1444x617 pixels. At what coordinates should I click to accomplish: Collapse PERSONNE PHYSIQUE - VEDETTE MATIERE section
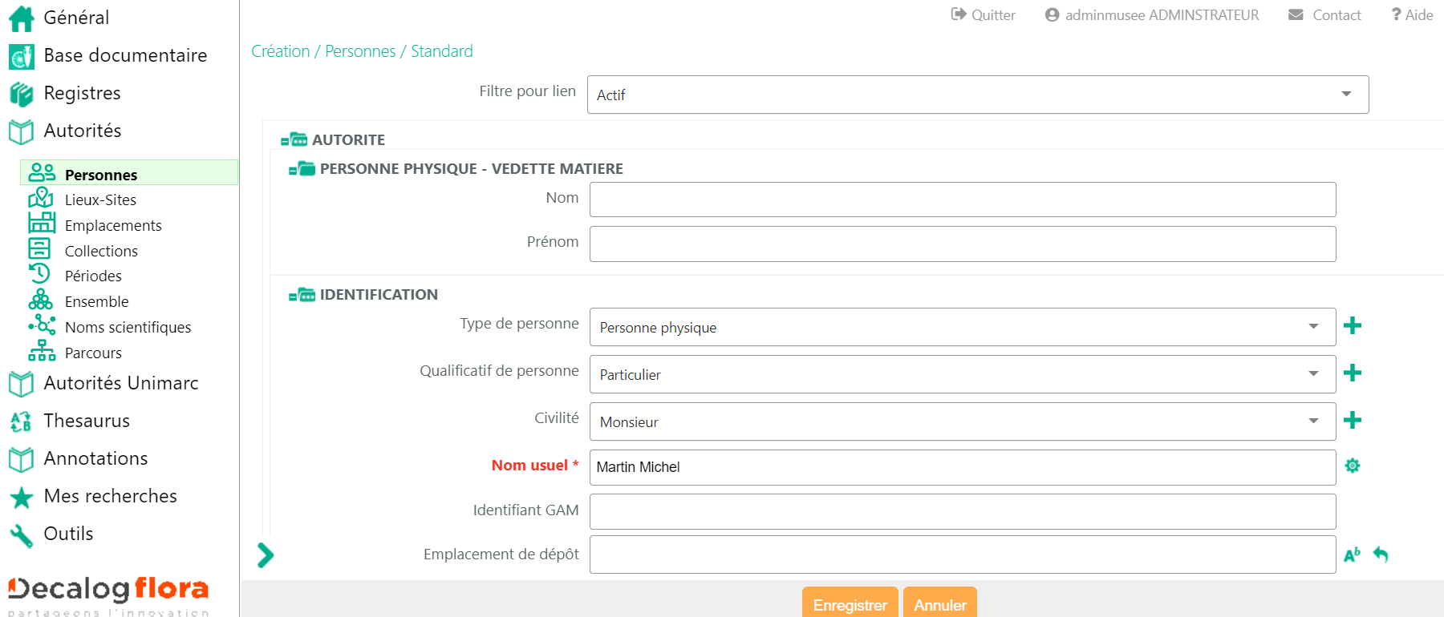click(302, 169)
